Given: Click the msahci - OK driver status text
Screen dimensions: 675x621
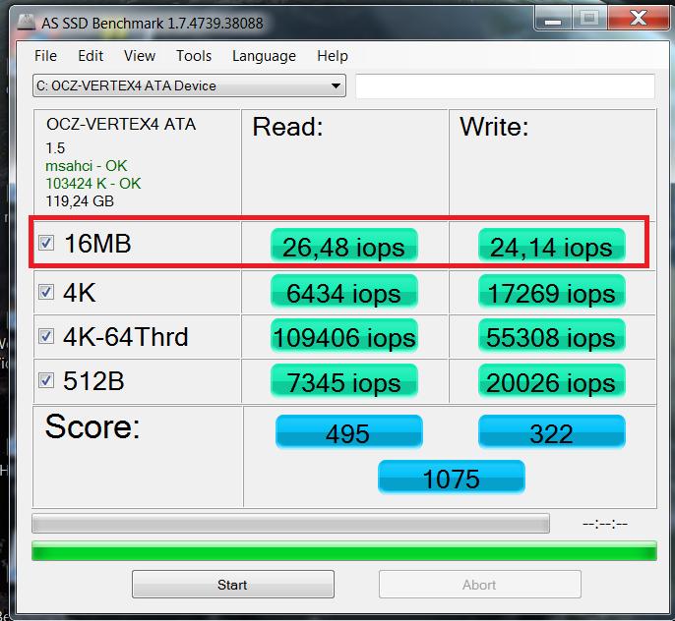Looking at the screenshot, I should point(87,166).
